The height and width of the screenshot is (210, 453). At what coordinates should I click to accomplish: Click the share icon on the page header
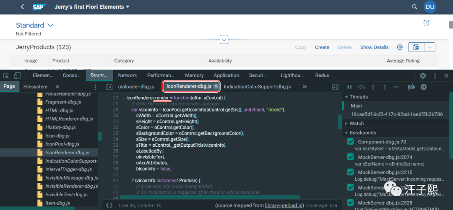[426, 23]
